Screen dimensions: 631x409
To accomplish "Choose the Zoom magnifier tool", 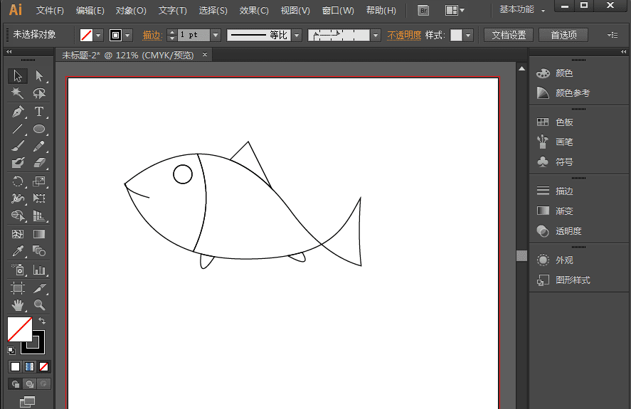I will point(39,305).
